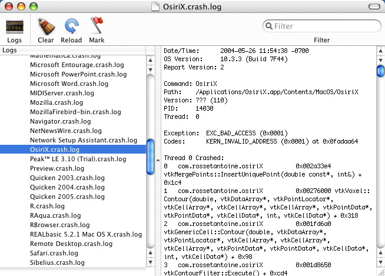The image size is (385, 276).
Task: Click vtkMergePoints::InsertUniquePoint stack frame
Action: (x=263, y=174)
